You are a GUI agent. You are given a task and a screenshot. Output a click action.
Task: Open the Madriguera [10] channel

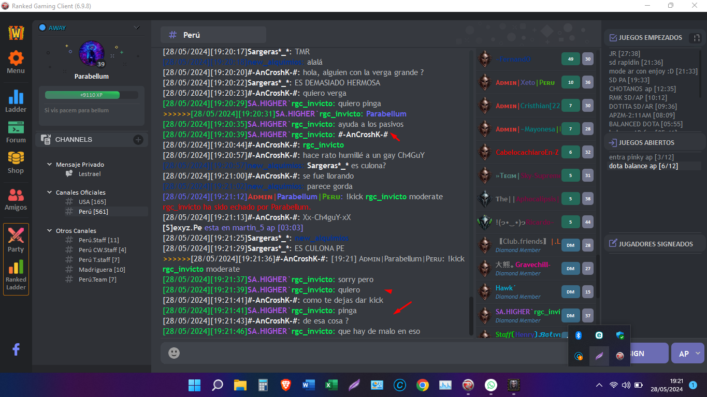102,270
